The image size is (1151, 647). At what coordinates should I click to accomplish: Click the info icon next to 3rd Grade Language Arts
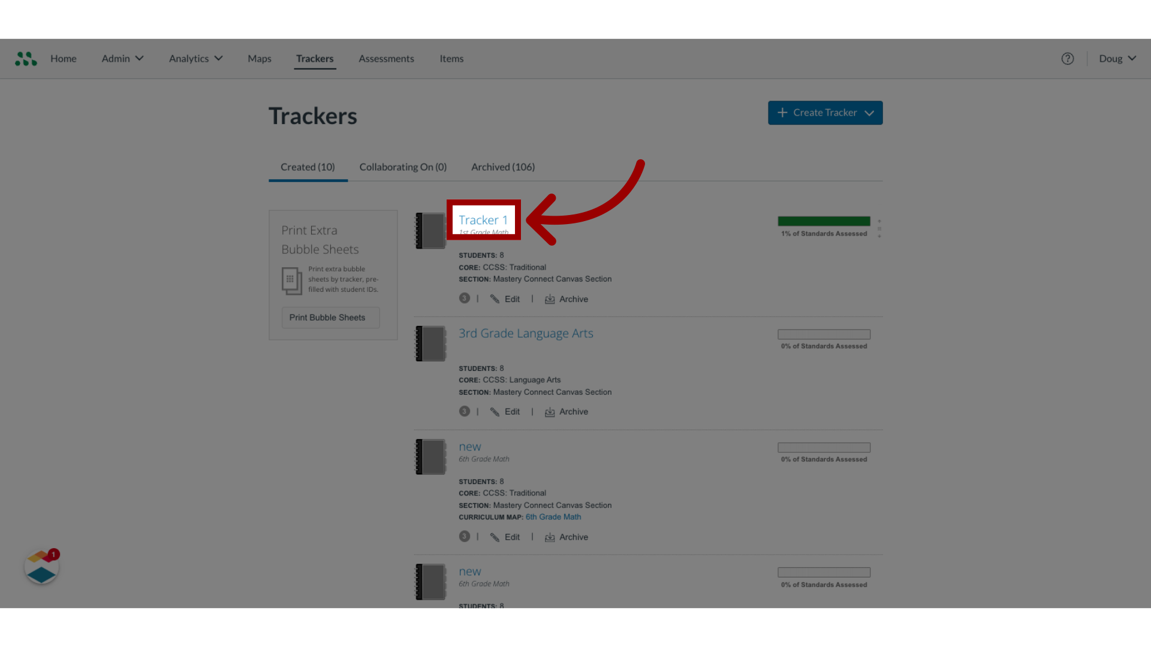click(x=463, y=411)
